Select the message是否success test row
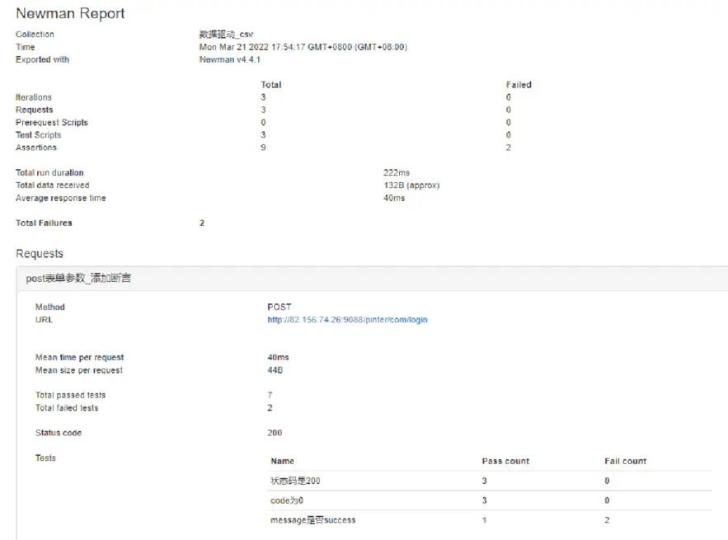728x540 pixels. coord(312,520)
